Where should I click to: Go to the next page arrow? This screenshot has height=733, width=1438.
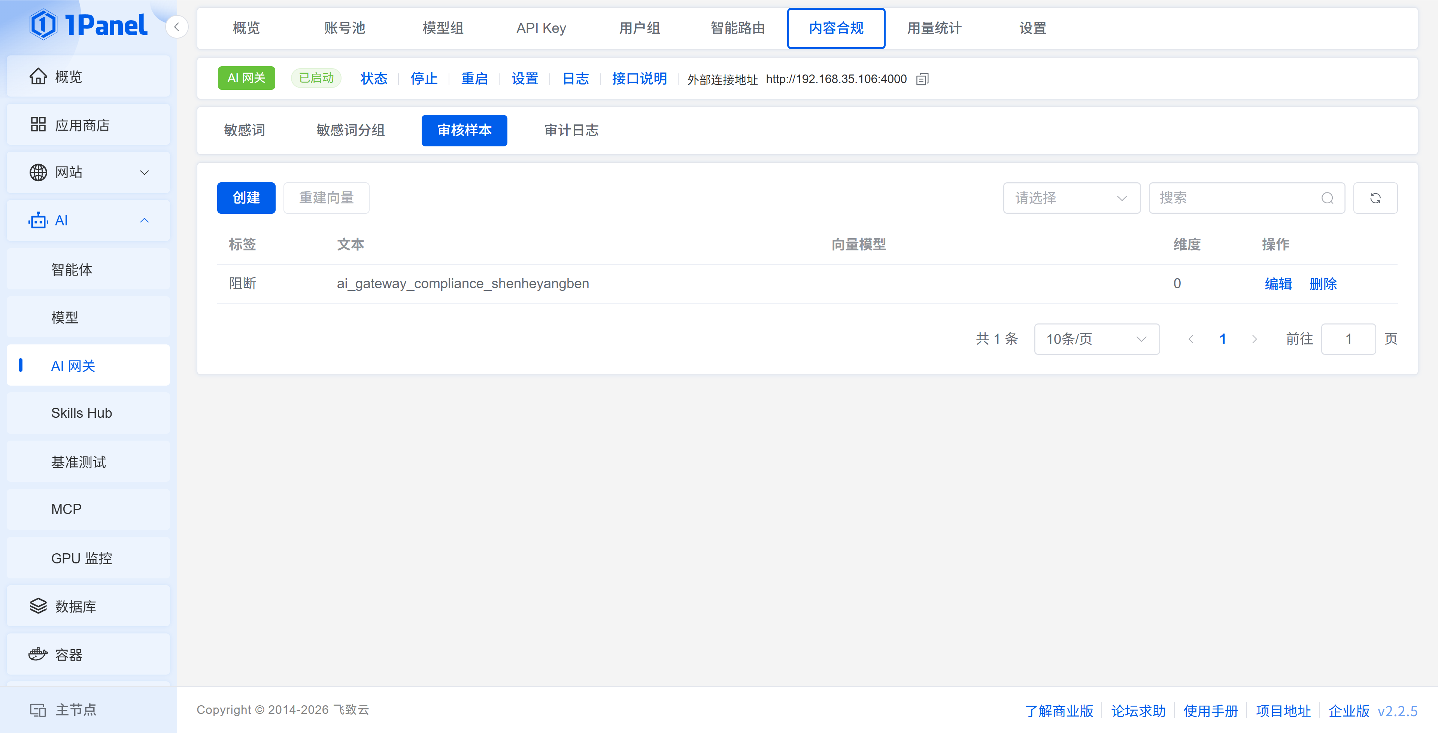pos(1255,339)
